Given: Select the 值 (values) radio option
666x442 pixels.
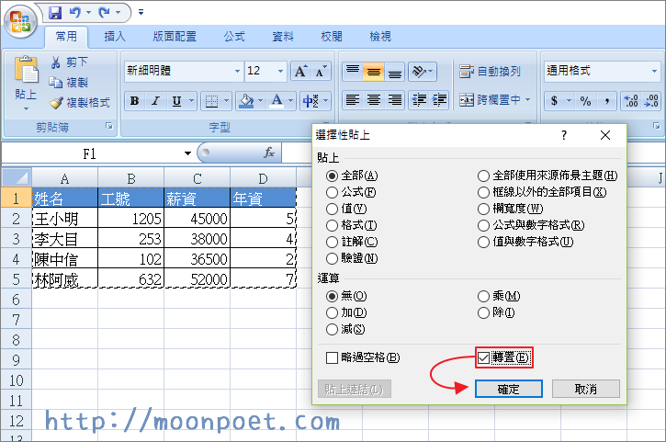Looking at the screenshot, I should tap(333, 209).
